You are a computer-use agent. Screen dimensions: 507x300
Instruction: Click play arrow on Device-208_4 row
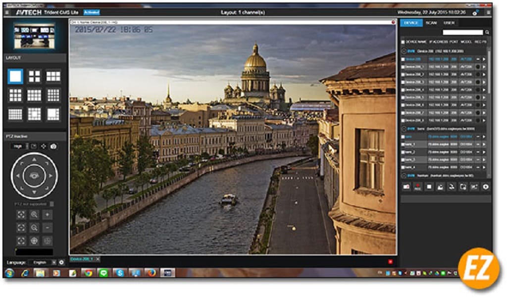click(484, 90)
